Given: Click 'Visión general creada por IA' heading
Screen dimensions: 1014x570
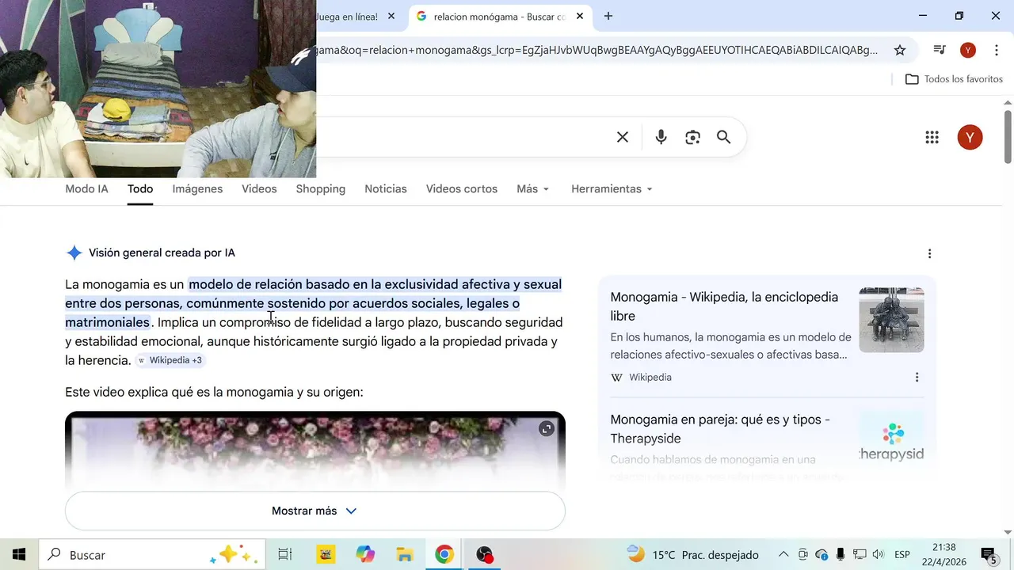Looking at the screenshot, I should 162,253.
